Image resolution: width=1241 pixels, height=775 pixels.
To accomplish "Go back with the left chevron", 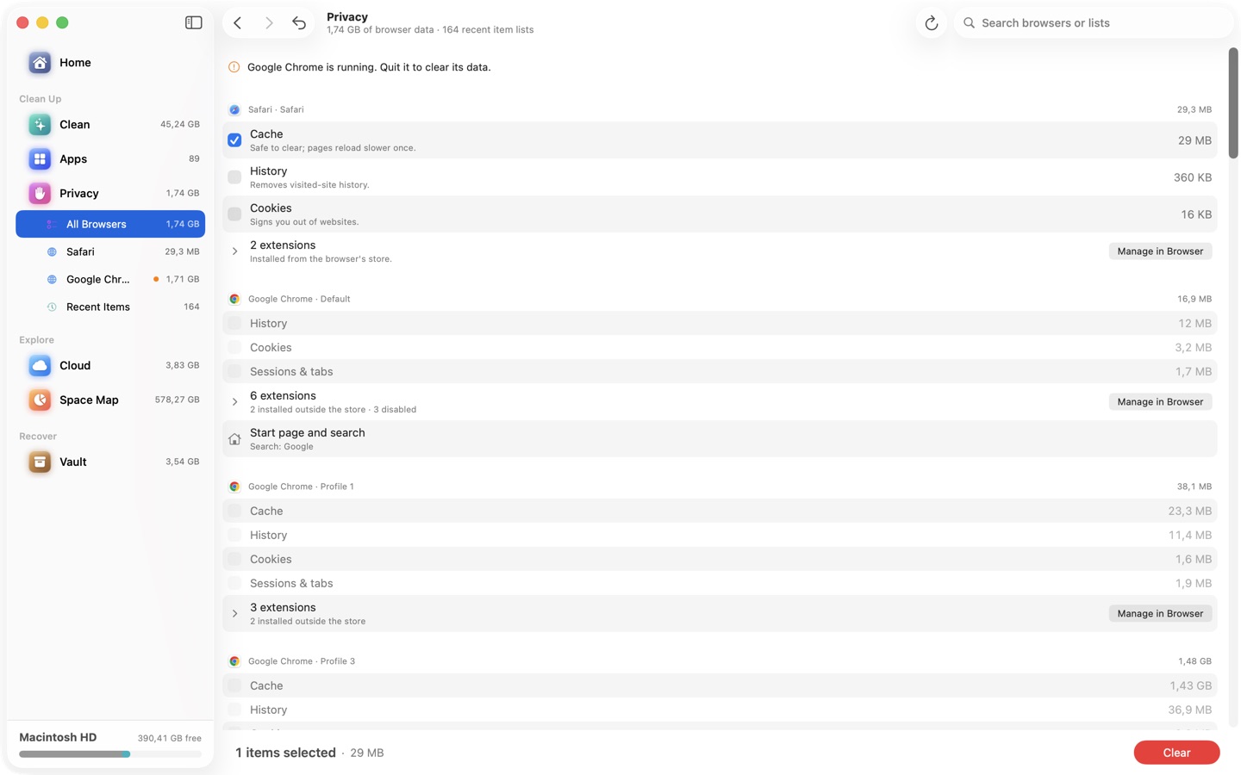I will [x=238, y=23].
